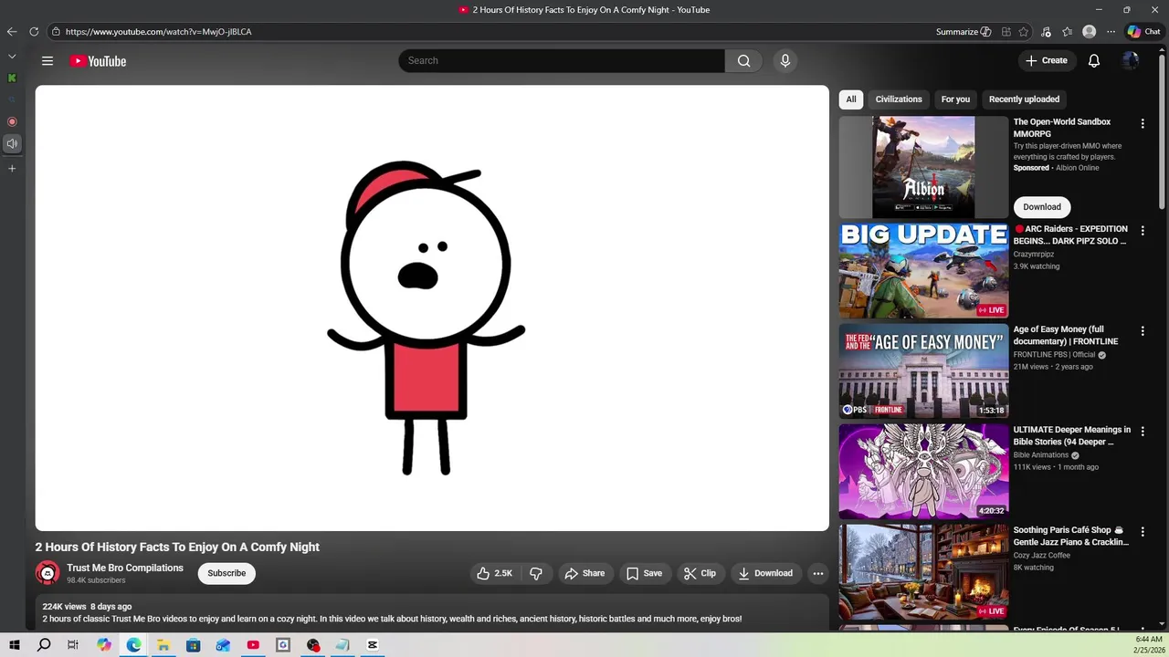
Task: Open Age of Easy Money video title
Action: tap(1066, 335)
